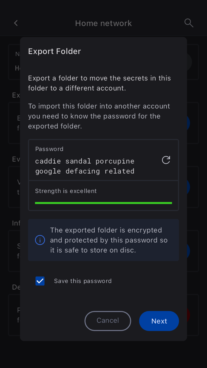Uncheck the Save this password checkbox
Viewport: 207px width, 368px height.
pyautogui.click(x=40, y=281)
